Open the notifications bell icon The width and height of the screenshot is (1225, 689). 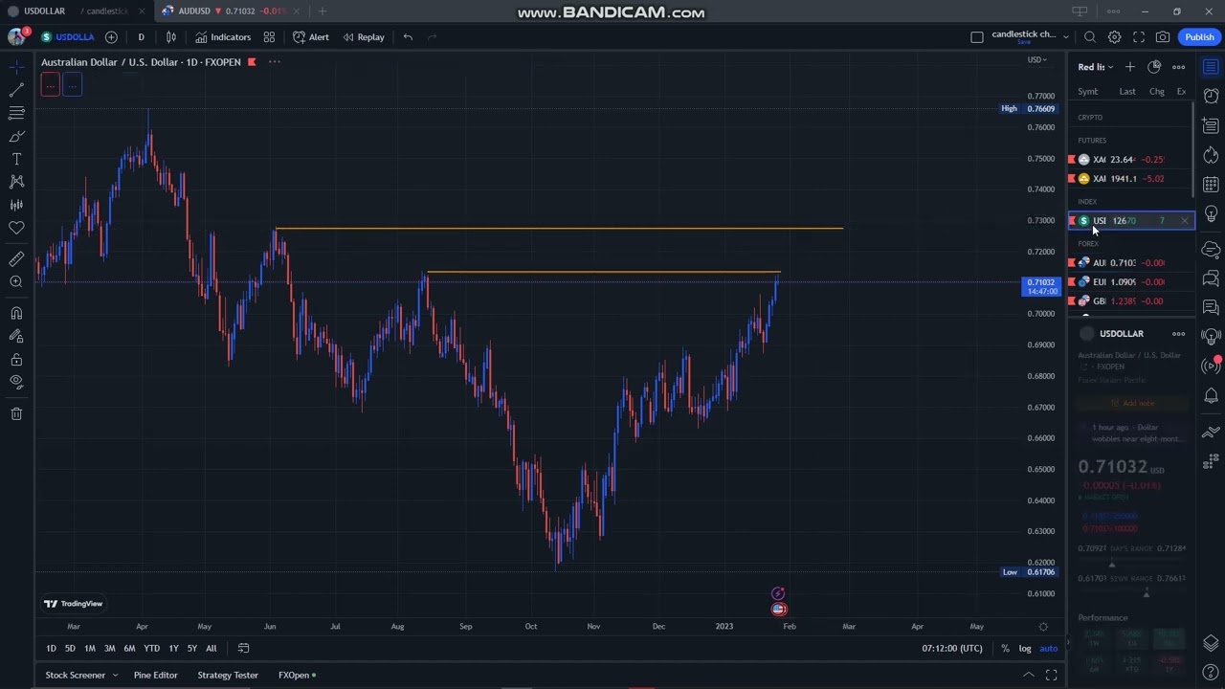(x=1211, y=395)
